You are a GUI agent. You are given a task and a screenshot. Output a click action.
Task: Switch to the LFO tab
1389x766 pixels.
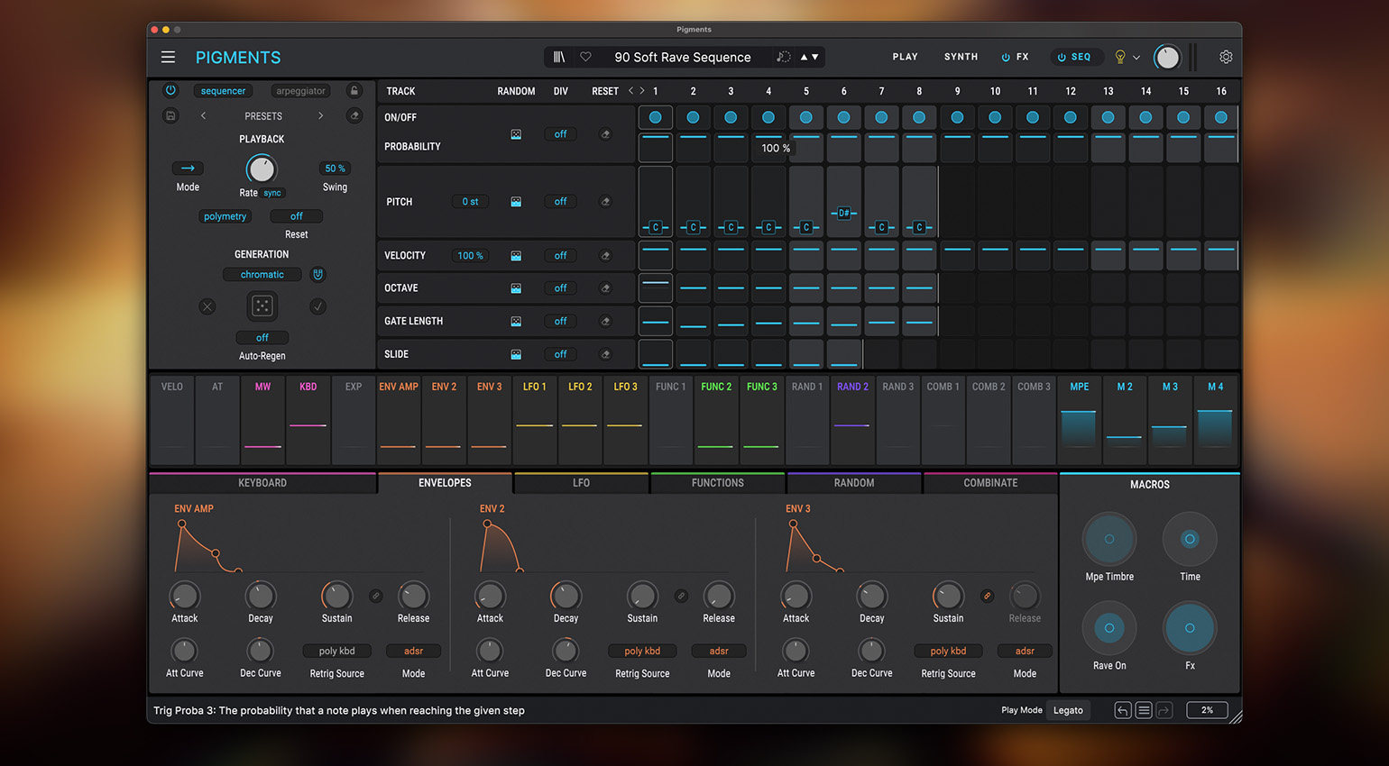(x=581, y=483)
